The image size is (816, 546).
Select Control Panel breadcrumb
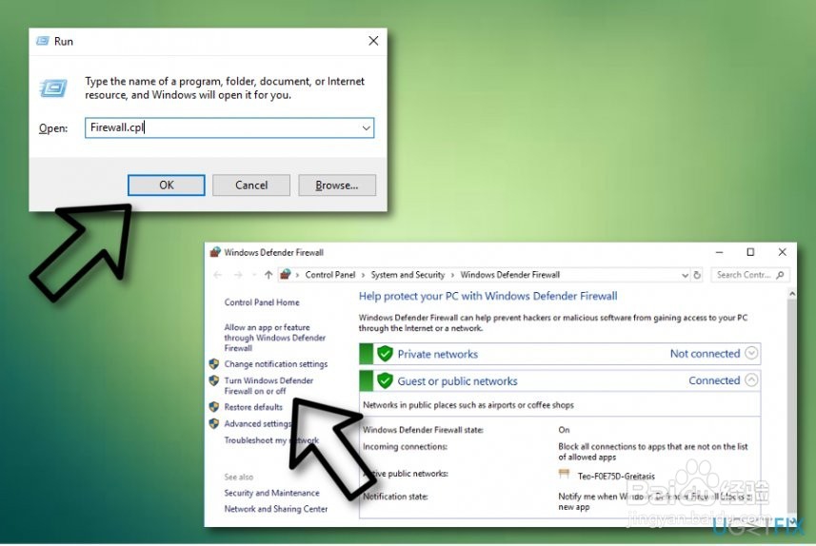pyautogui.click(x=330, y=275)
